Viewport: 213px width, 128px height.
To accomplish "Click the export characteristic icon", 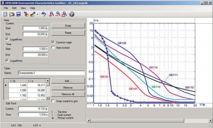I will 33,14.
